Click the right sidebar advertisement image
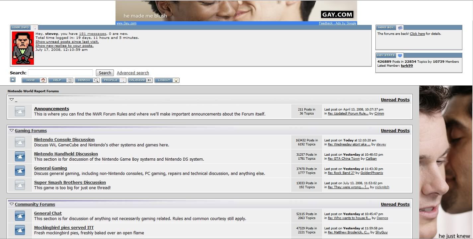This screenshot has width=473, height=239. (x=446, y=162)
